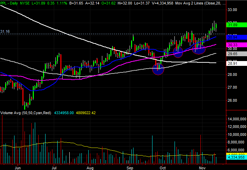This screenshot has width=247, height=170.
Task: Click the 27.00 price axis label
Action: 232,87
